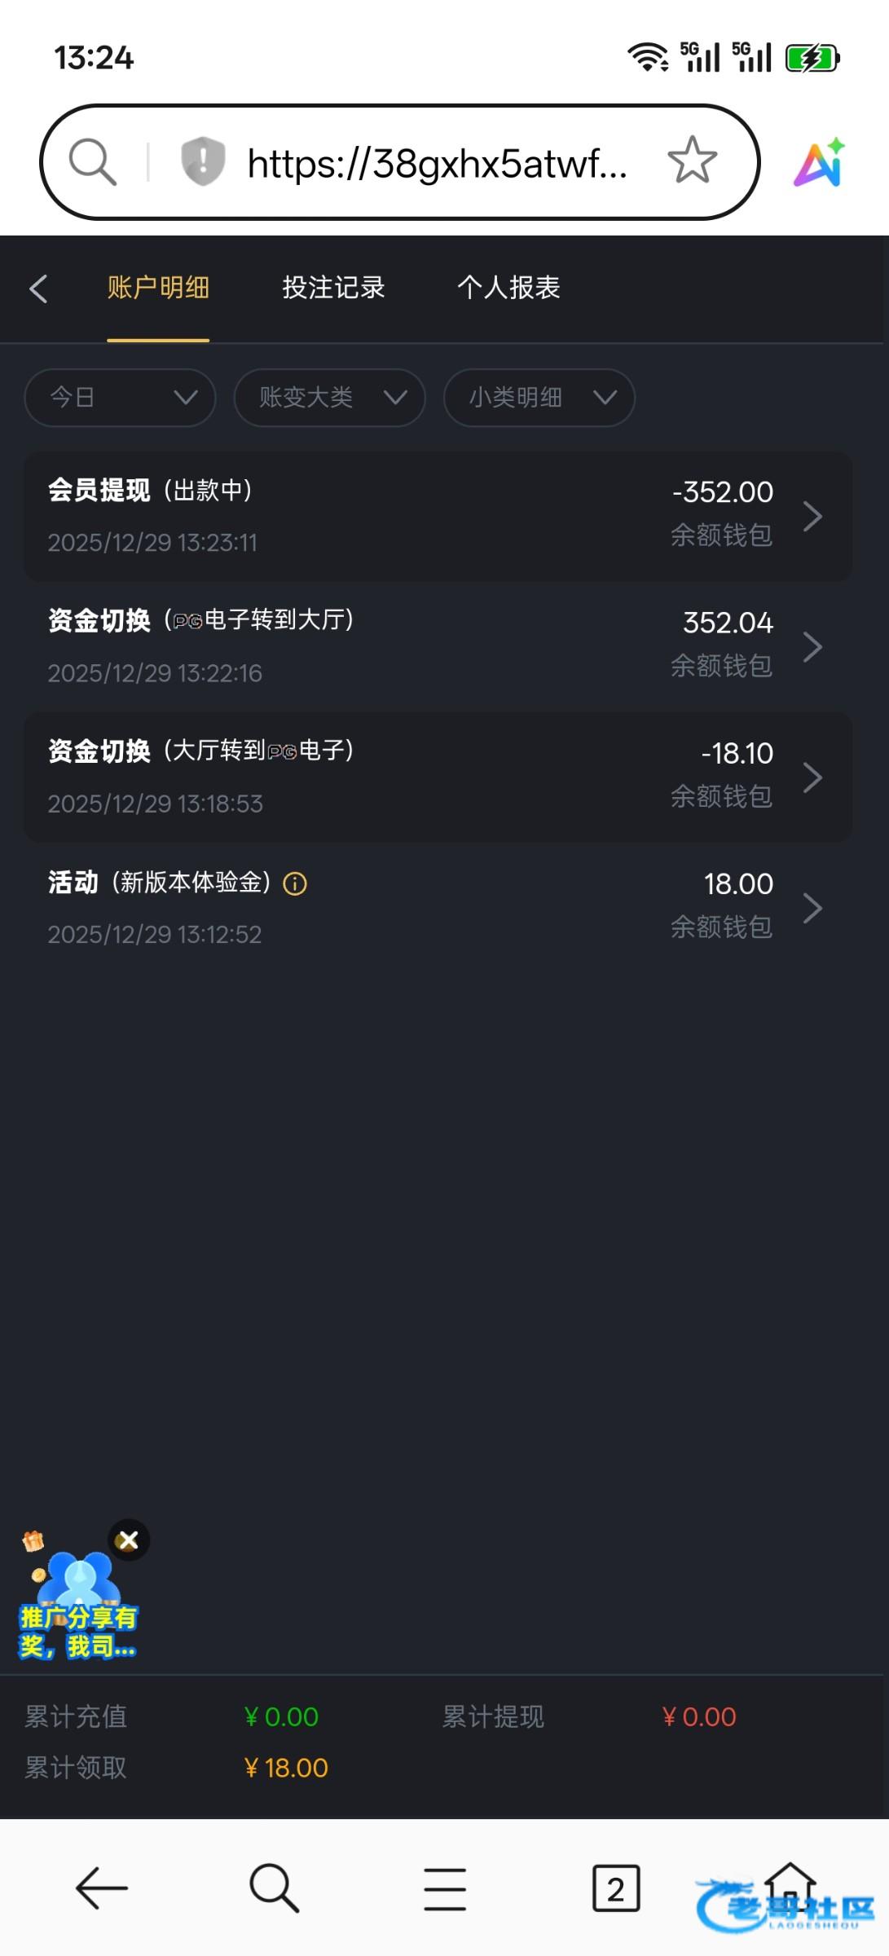
Task: Tap the back arrow beside 账户明细
Action: 38,289
